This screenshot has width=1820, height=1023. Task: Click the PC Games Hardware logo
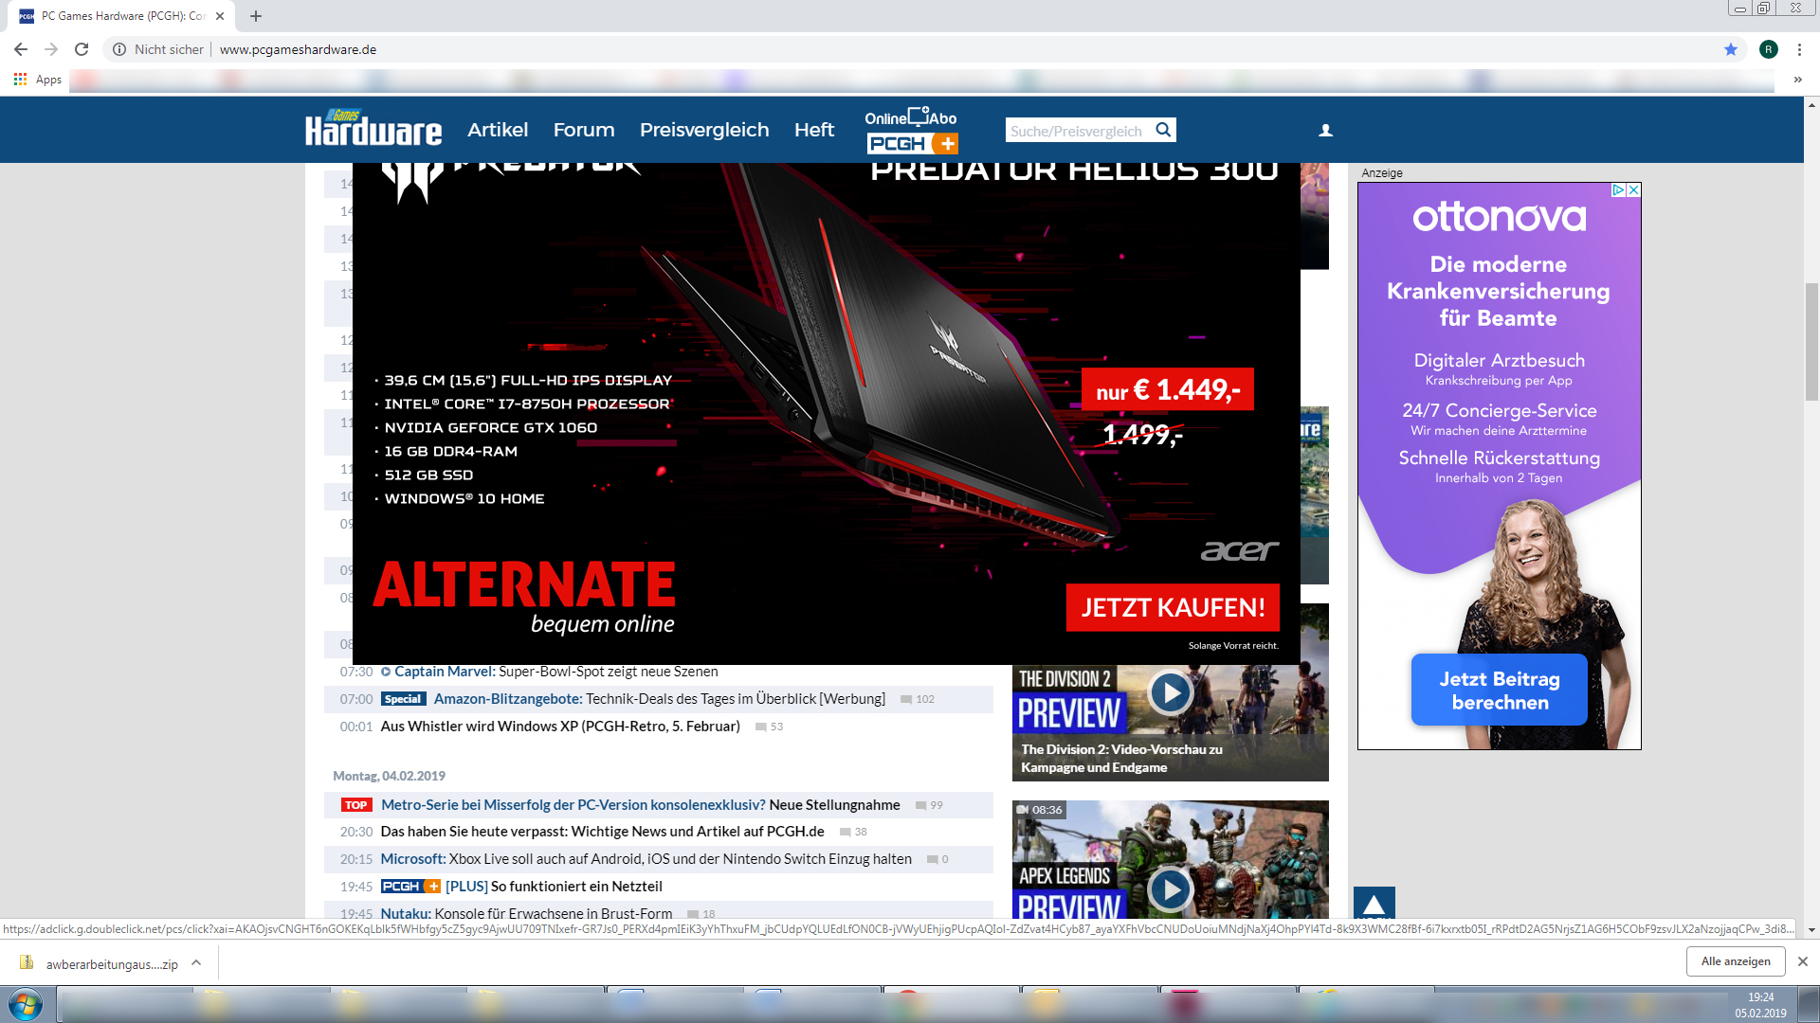click(x=373, y=129)
